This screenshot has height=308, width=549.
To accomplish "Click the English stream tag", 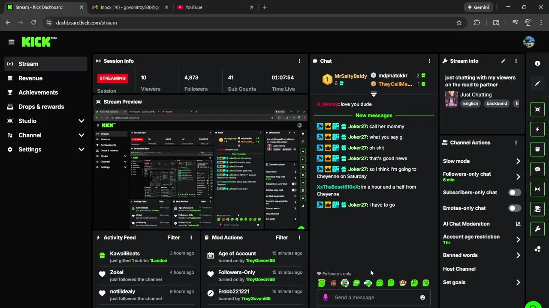I will pyautogui.click(x=471, y=104).
